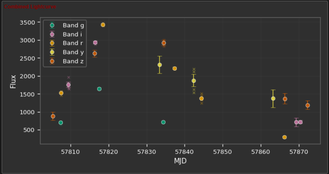Select the green Band g point near MJD 57834
The image size is (329, 174).
[163, 122]
